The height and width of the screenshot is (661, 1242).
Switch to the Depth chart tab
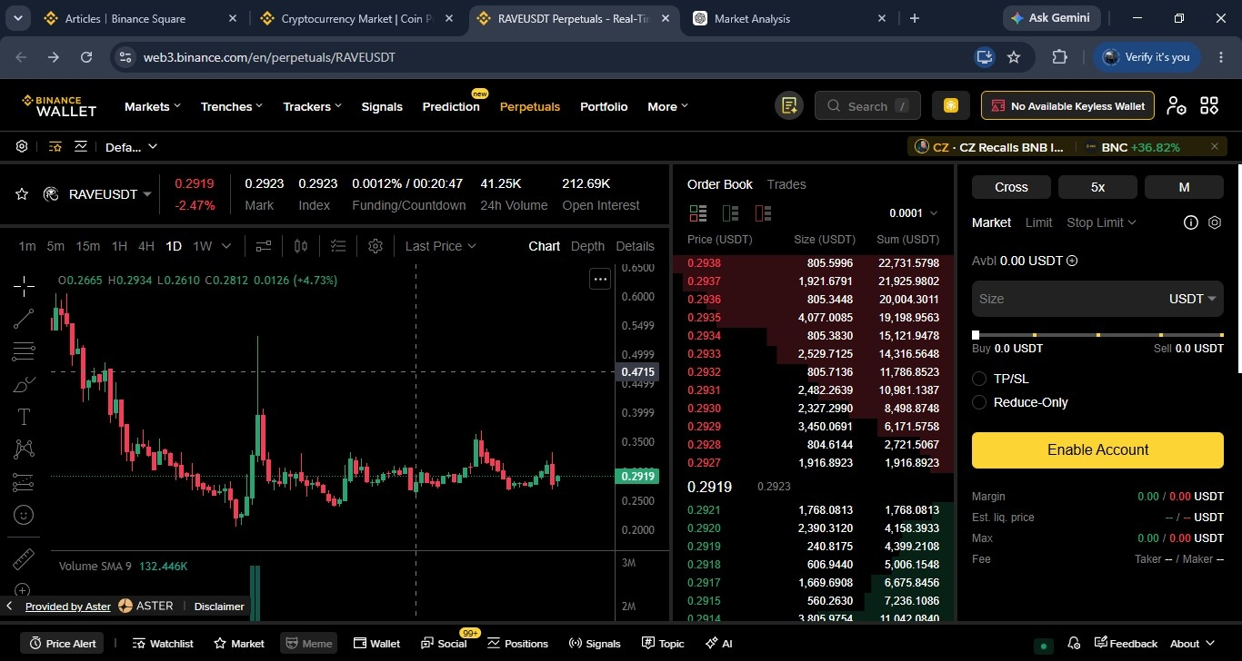pos(587,246)
